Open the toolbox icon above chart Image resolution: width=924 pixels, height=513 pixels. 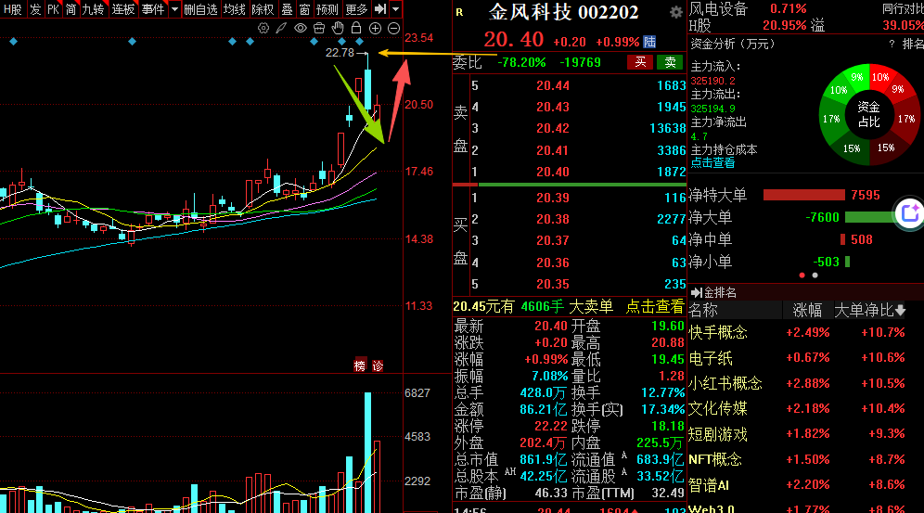coord(319,28)
